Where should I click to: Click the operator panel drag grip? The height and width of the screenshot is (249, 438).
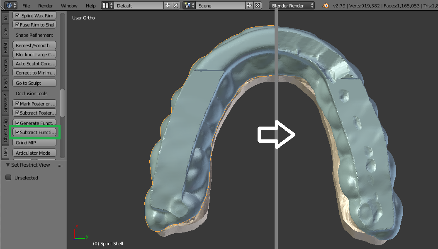pyautogui.click(x=60, y=165)
